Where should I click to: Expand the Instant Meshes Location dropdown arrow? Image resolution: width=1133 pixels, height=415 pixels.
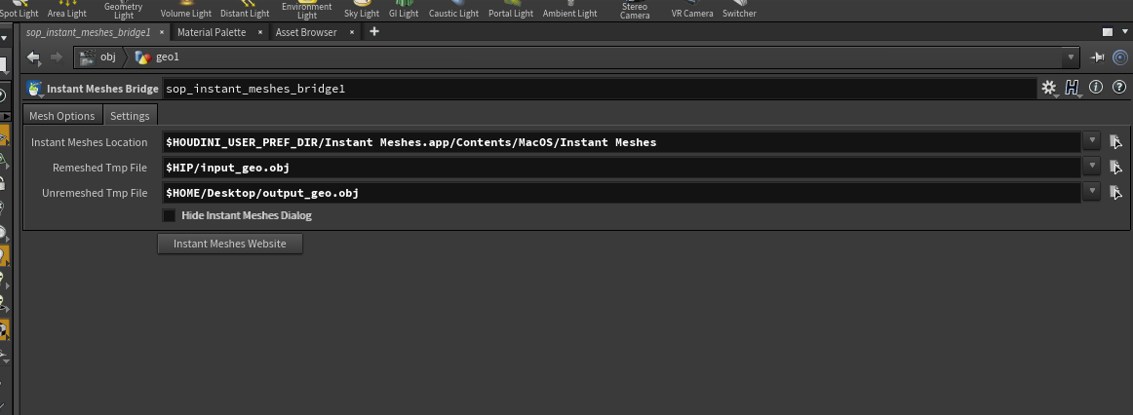pyautogui.click(x=1092, y=141)
